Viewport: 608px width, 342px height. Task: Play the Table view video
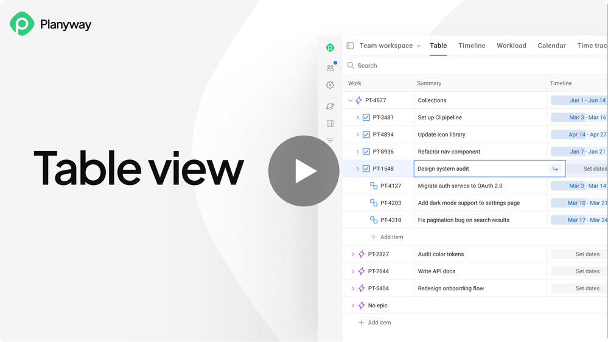304,171
